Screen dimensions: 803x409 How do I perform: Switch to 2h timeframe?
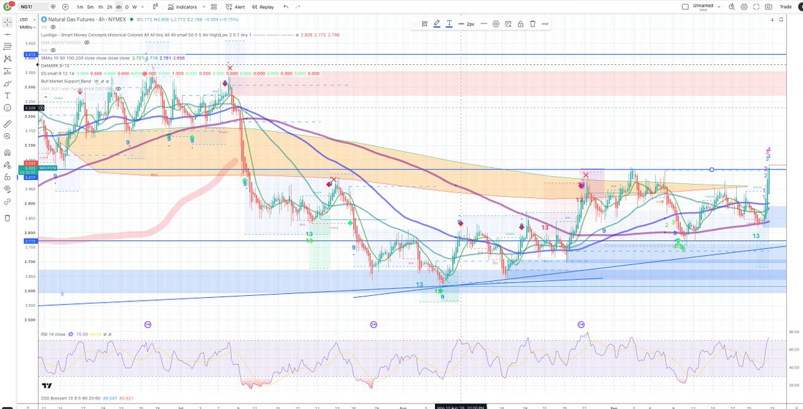[x=109, y=7]
